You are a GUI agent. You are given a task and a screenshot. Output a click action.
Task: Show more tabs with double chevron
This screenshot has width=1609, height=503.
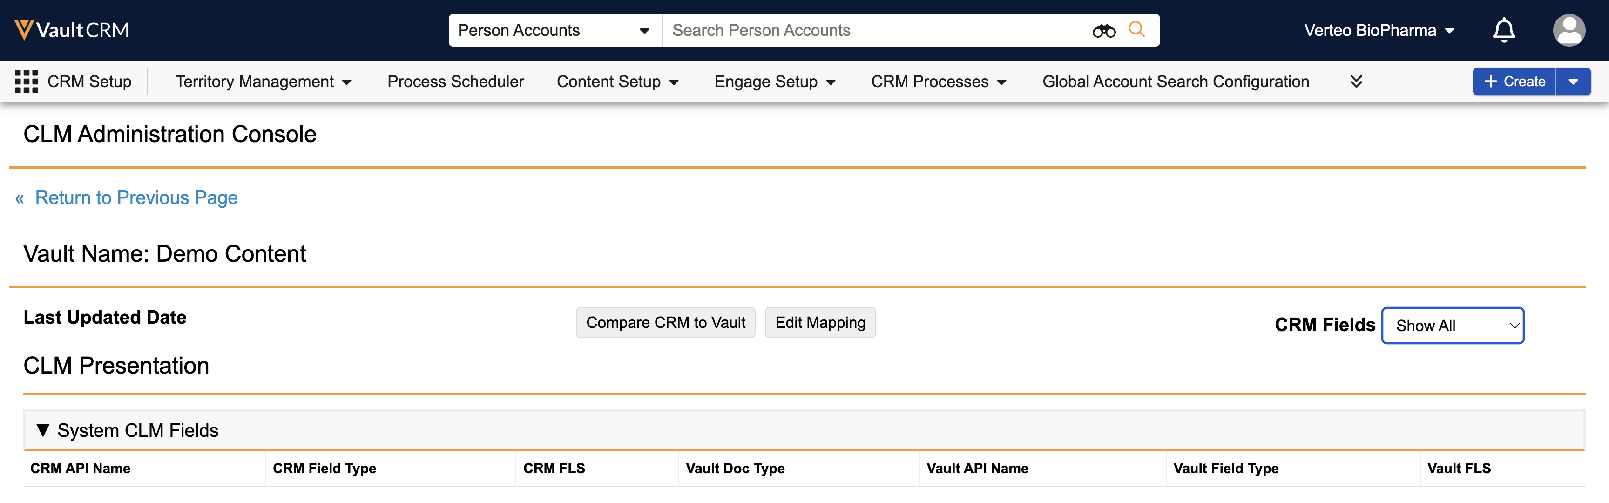tap(1355, 82)
